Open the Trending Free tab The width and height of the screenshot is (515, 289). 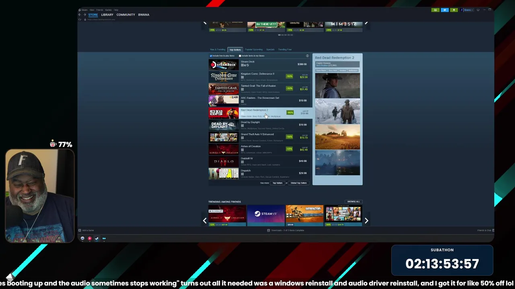pos(284,49)
